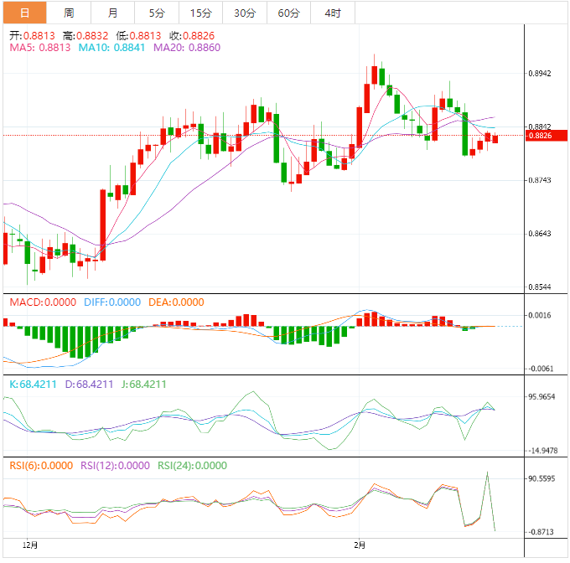Click the MACD indicator label
This screenshot has width=570, height=563.
tap(42, 302)
